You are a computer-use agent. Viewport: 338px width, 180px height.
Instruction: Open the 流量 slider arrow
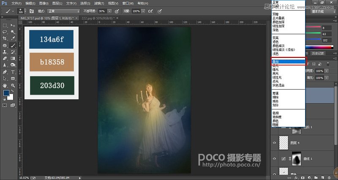tap(143, 11)
